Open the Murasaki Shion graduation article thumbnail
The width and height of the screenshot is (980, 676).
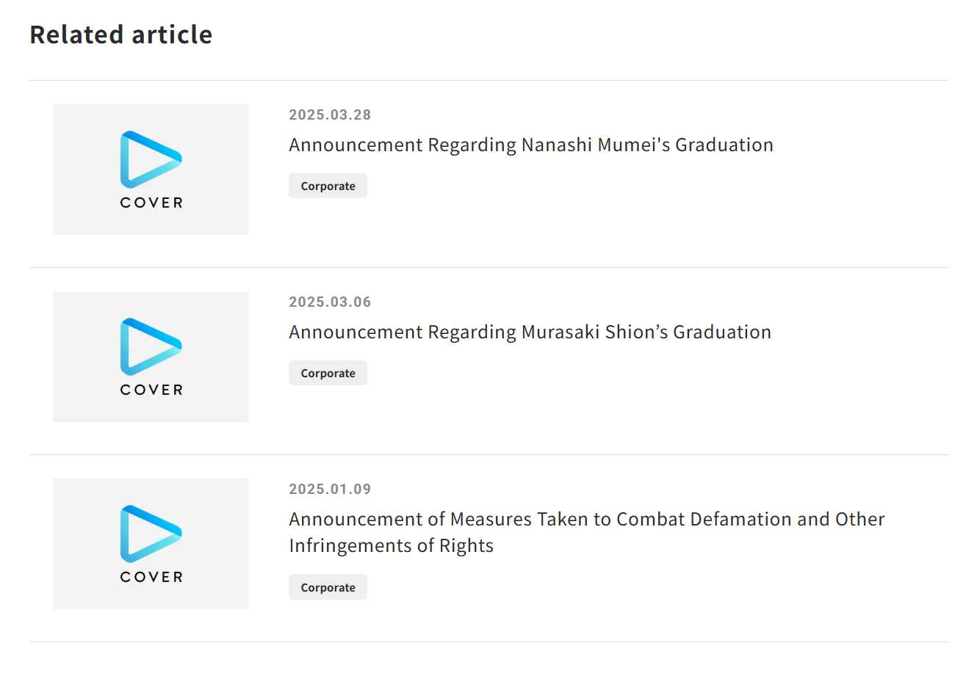151,357
